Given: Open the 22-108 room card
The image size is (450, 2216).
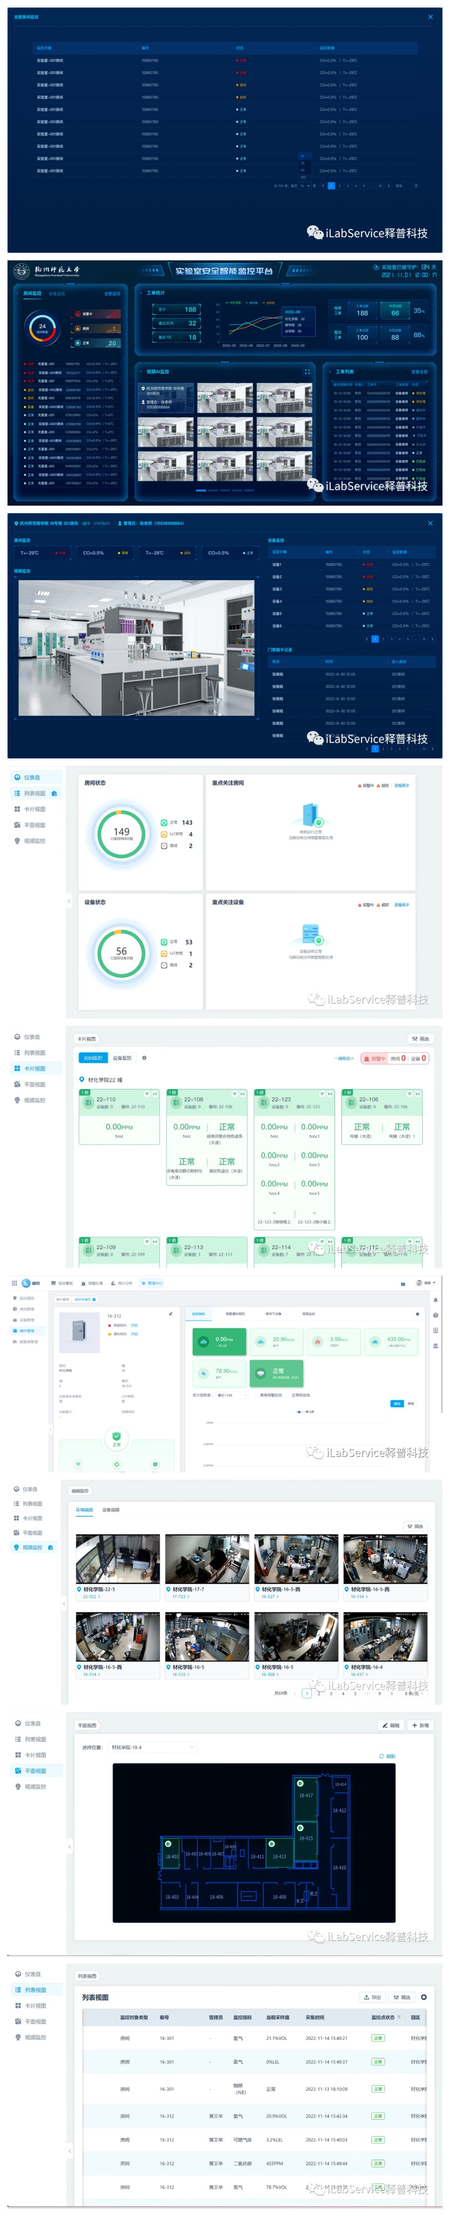Looking at the screenshot, I should (x=207, y=1137).
